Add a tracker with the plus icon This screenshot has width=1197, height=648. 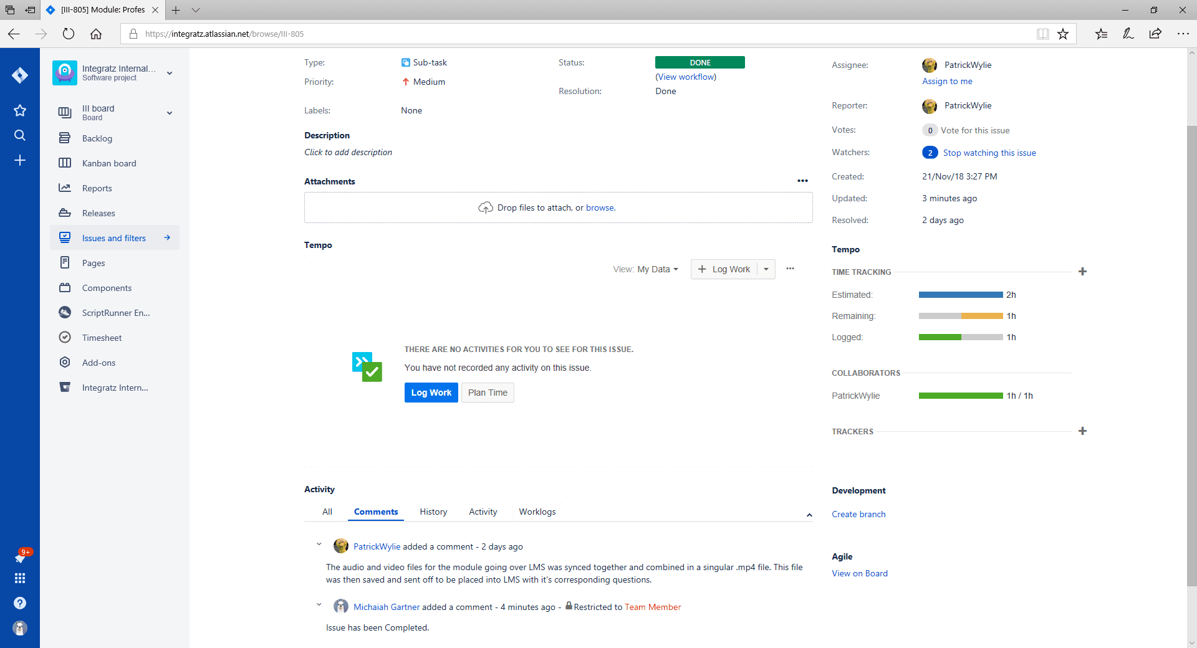(1082, 431)
